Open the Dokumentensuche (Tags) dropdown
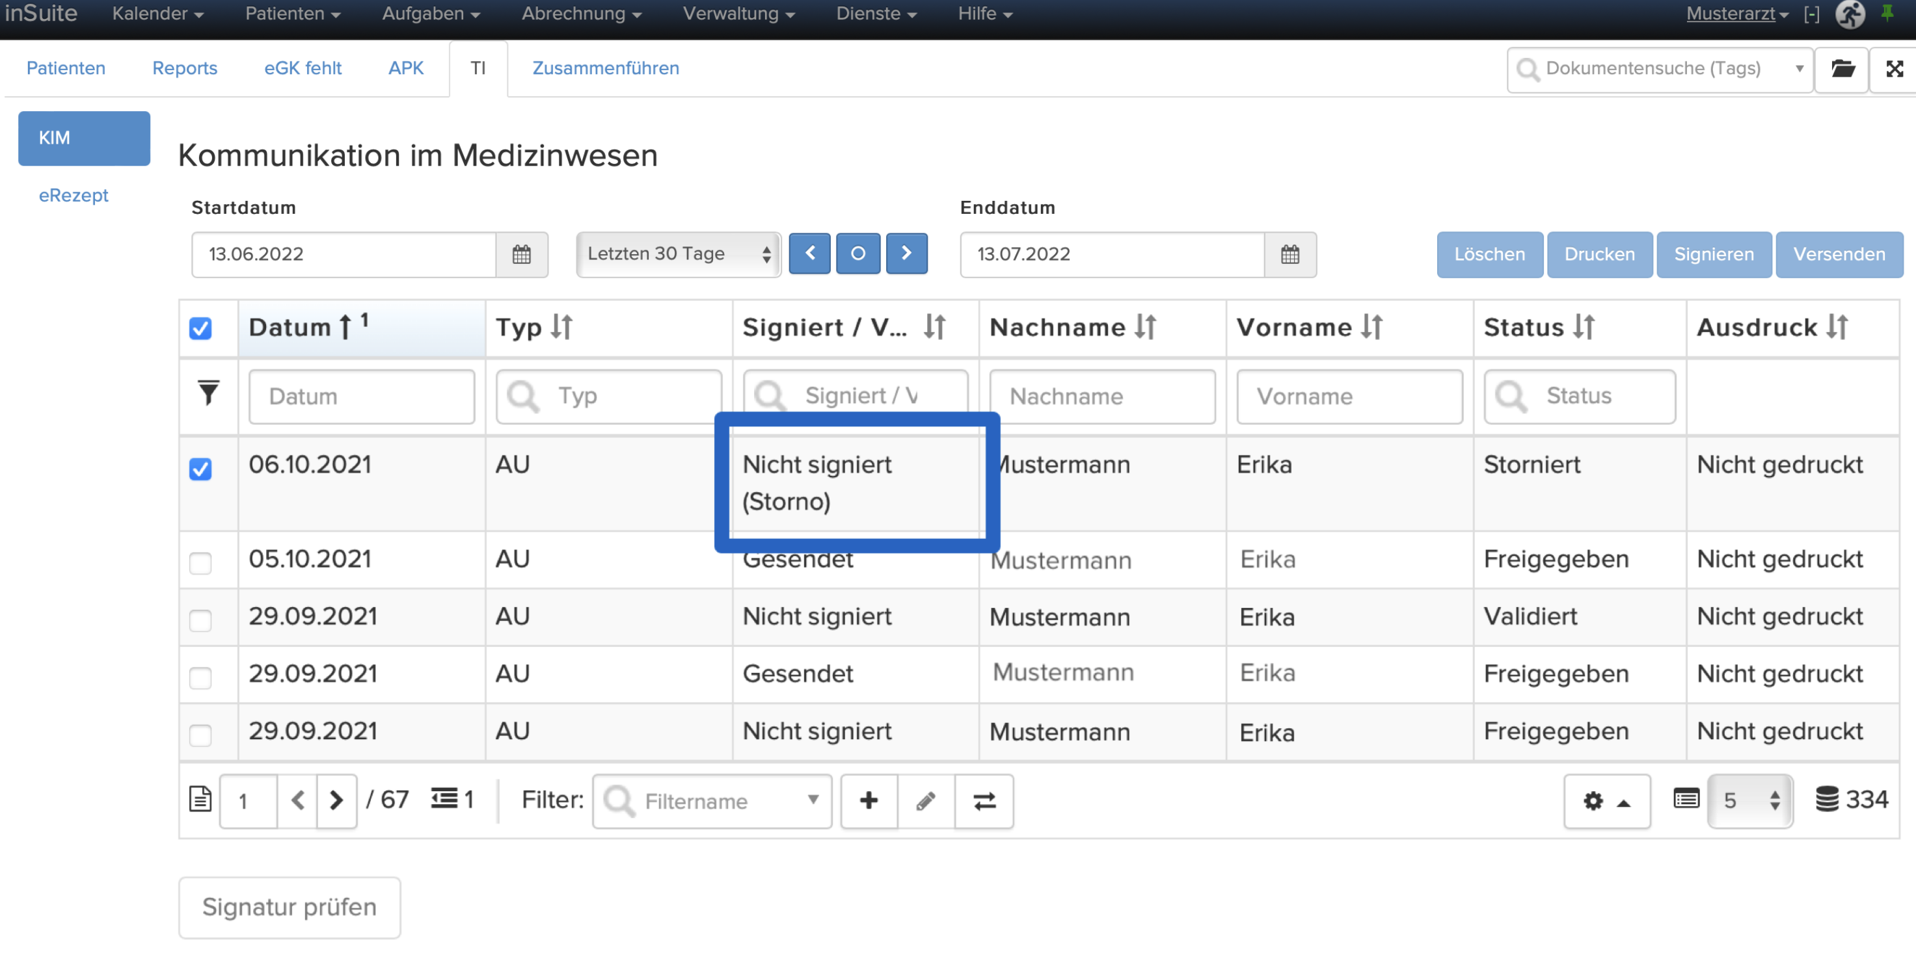The image size is (1916, 955). tap(1660, 69)
